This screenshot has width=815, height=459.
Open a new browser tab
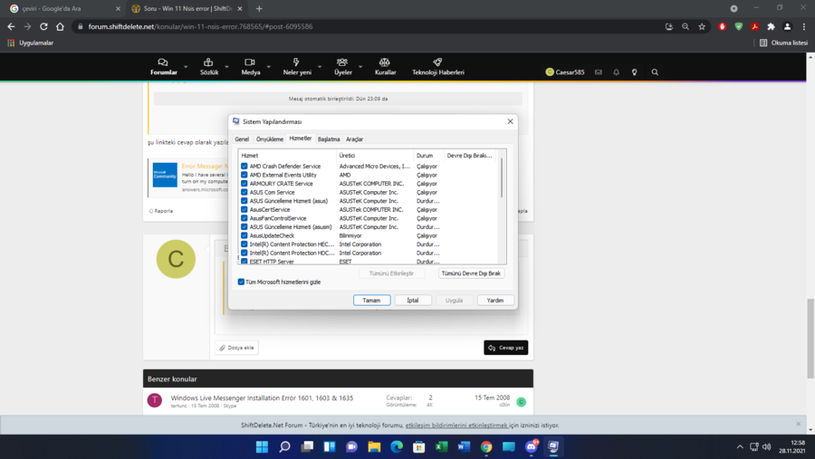[x=259, y=9]
